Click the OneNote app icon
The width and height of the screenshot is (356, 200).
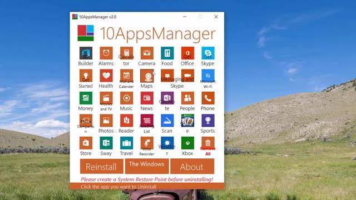(167, 98)
